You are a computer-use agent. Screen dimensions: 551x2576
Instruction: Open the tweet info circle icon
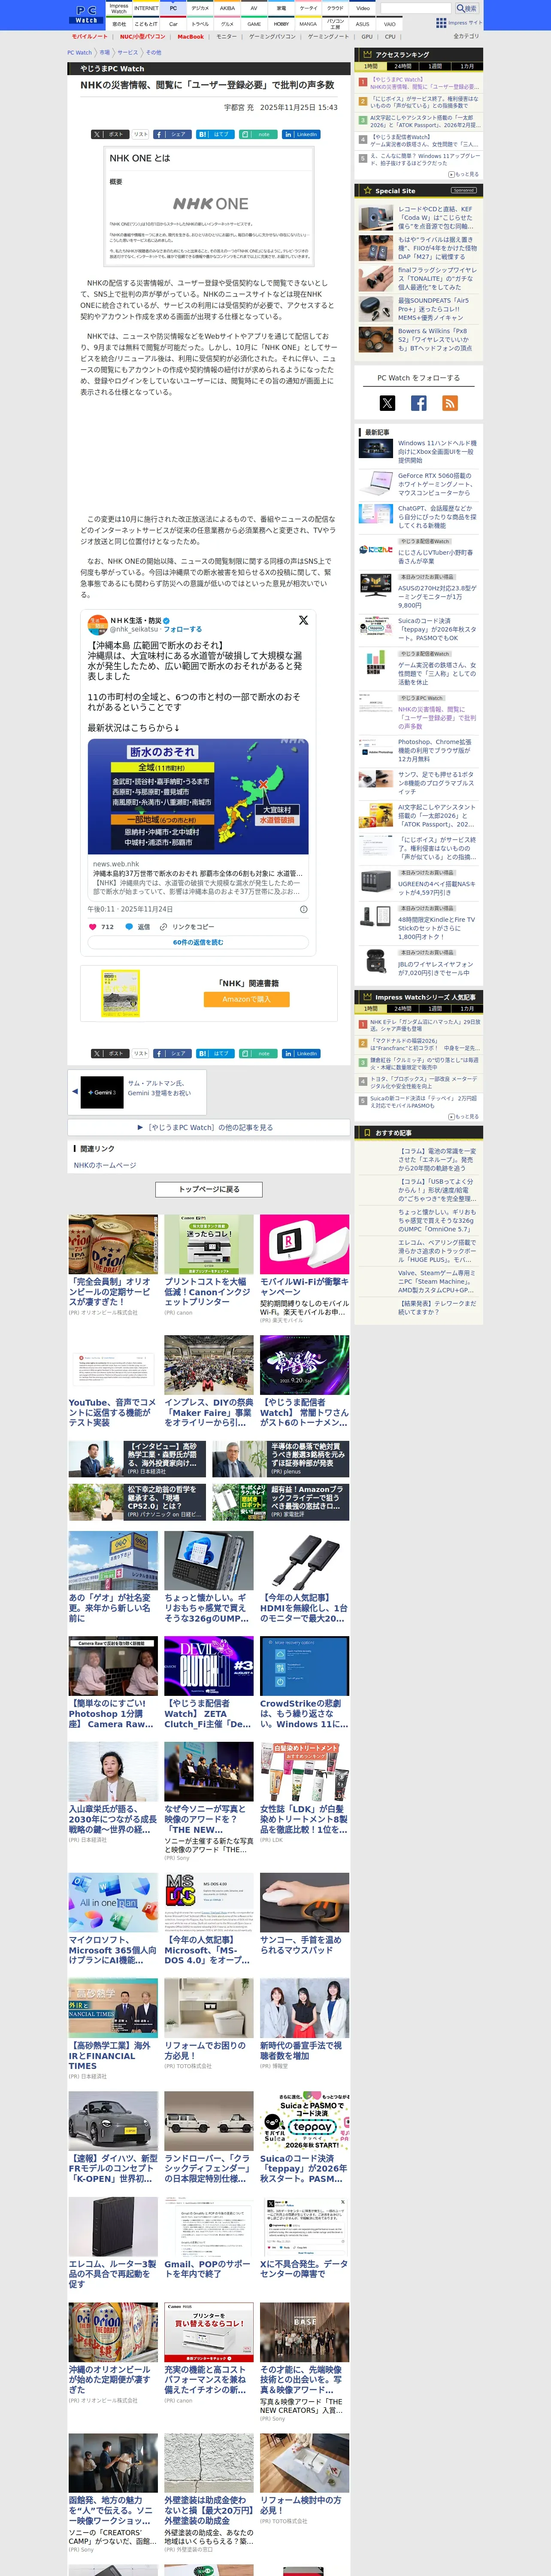pos(304,909)
